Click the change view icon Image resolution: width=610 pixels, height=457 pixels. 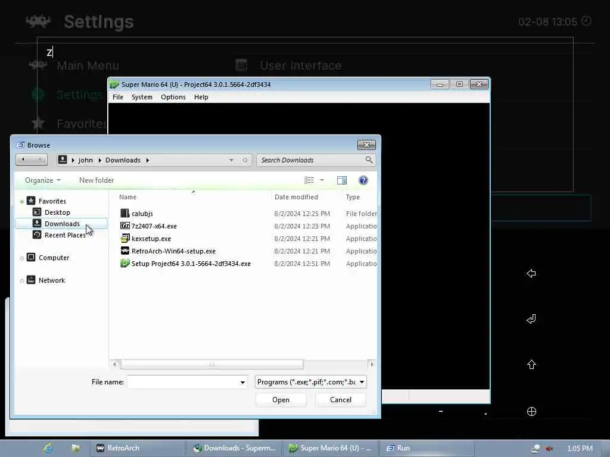click(309, 180)
